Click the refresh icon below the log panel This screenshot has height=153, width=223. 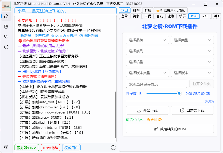(x=113, y=147)
